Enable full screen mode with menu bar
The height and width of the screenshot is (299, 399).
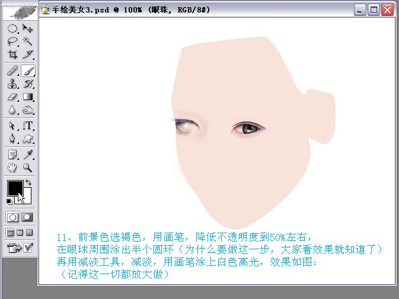pyautogui.click(x=20, y=233)
